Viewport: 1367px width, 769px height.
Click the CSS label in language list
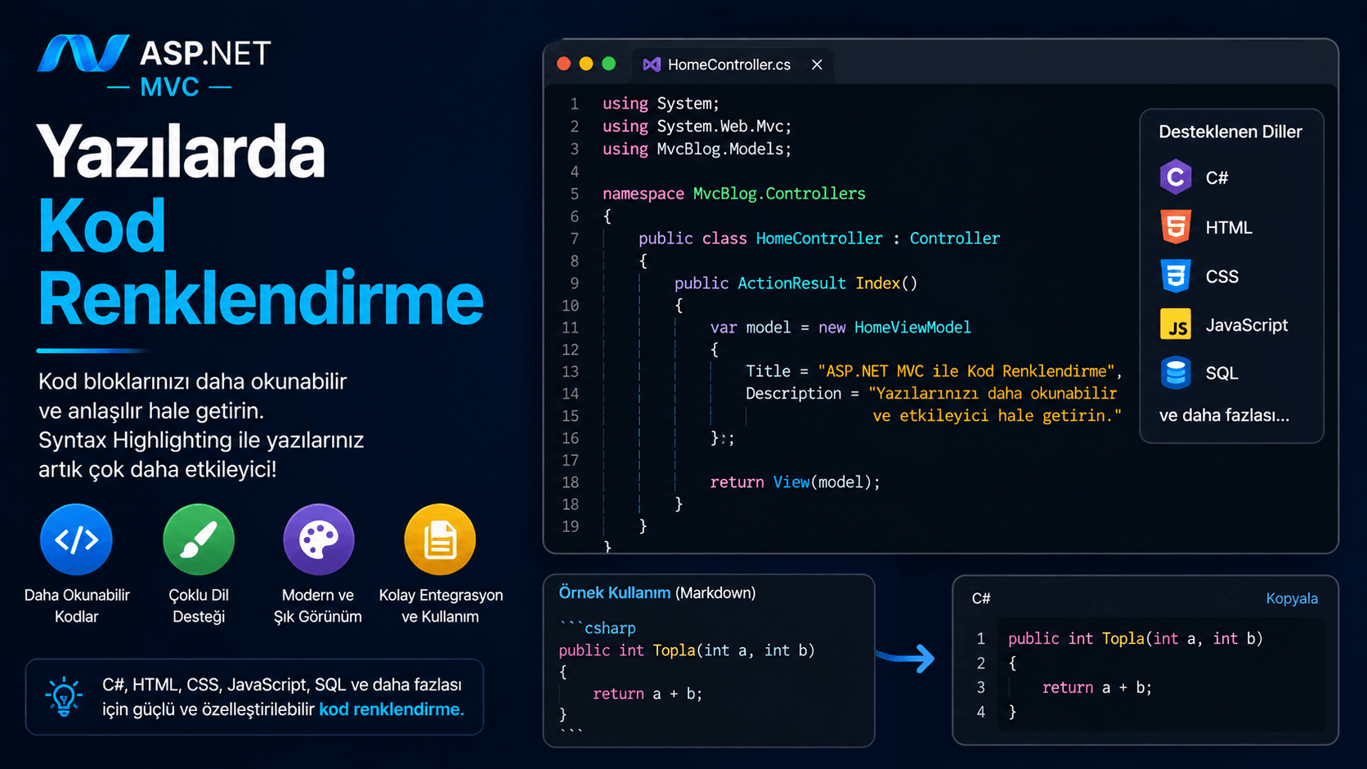1221,276
